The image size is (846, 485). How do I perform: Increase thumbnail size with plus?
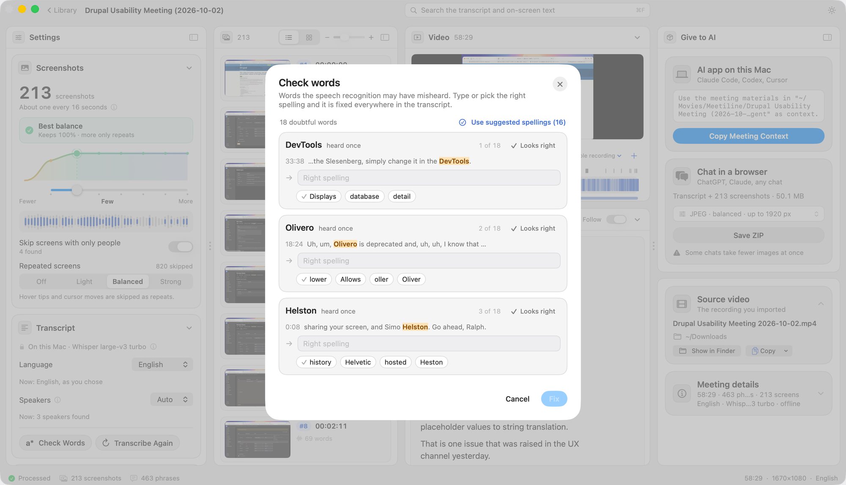(371, 37)
